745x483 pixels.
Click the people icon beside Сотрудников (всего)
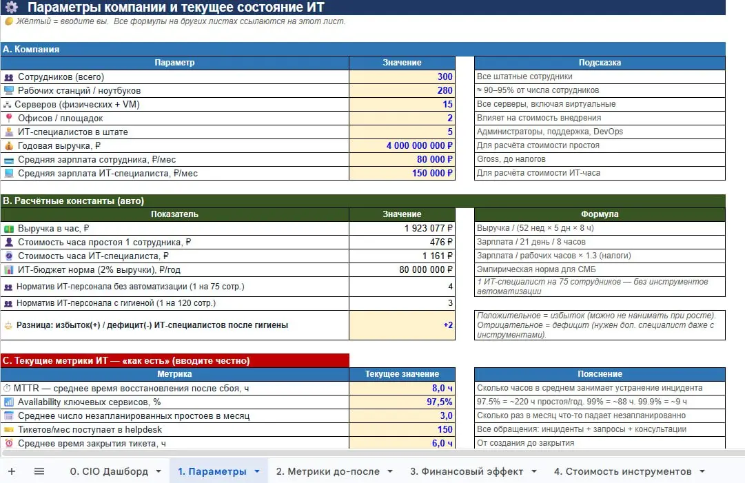click(x=9, y=77)
